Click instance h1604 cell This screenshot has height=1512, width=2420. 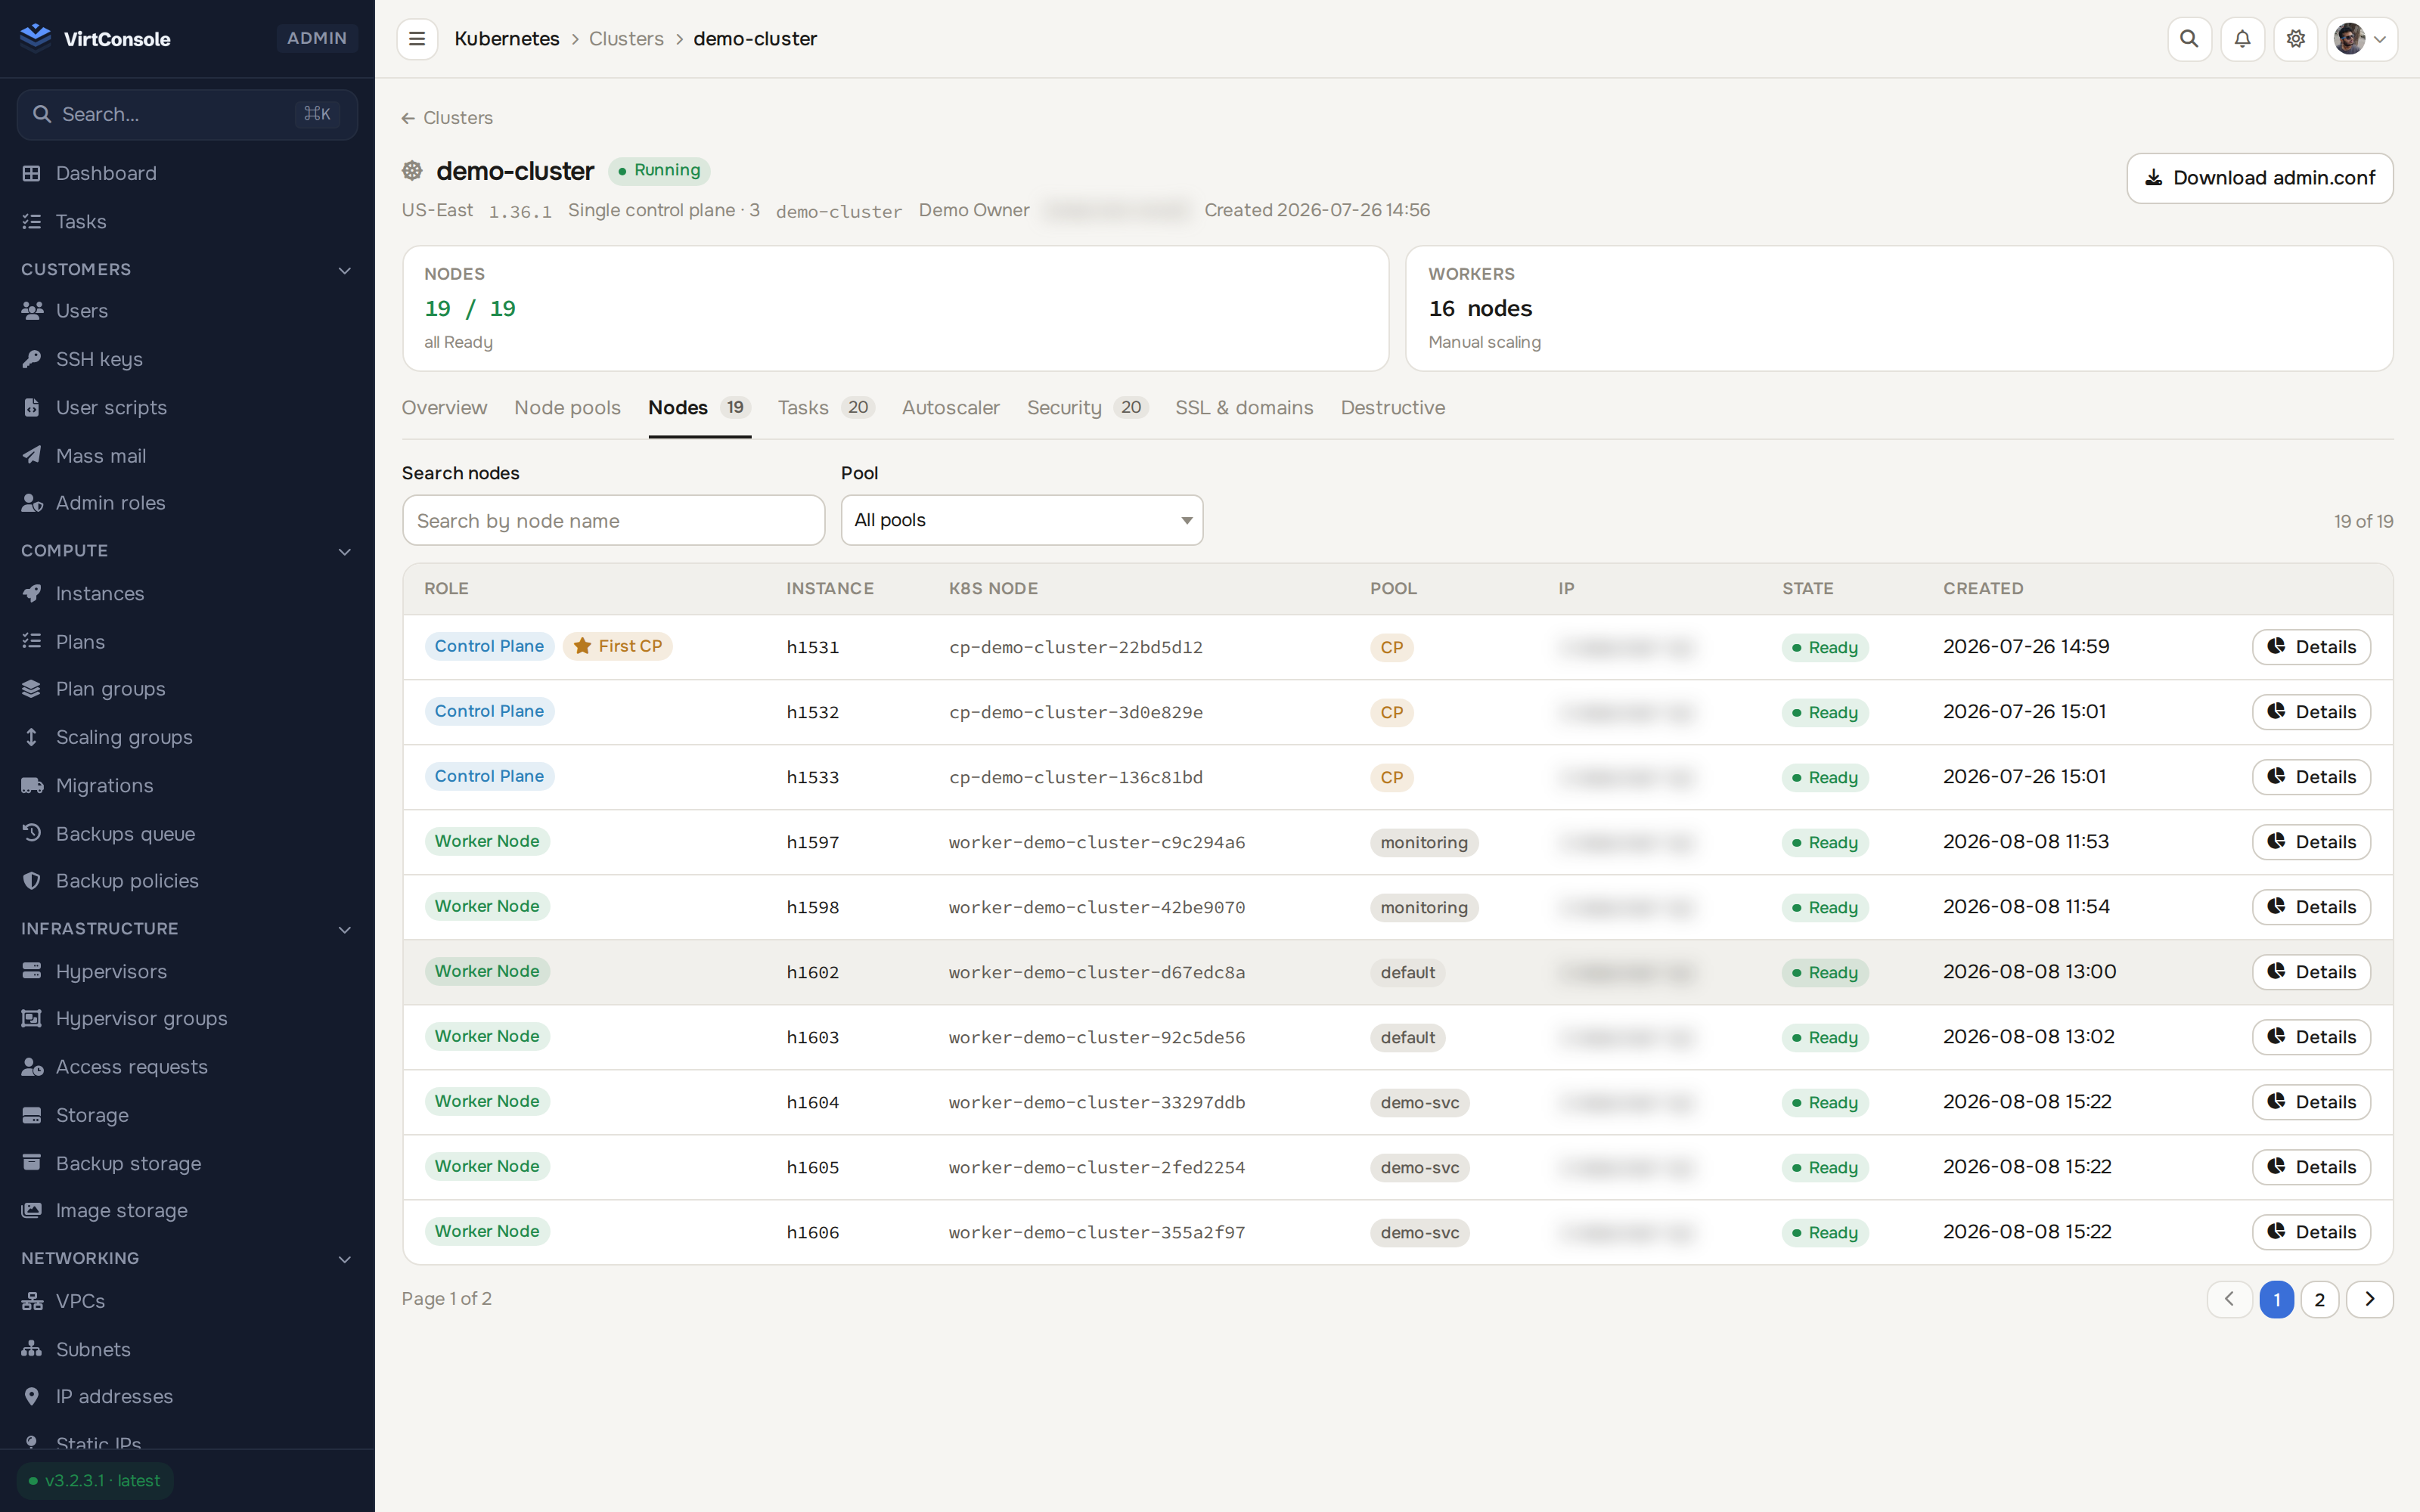pyautogui.click(x=812, y=1102)
